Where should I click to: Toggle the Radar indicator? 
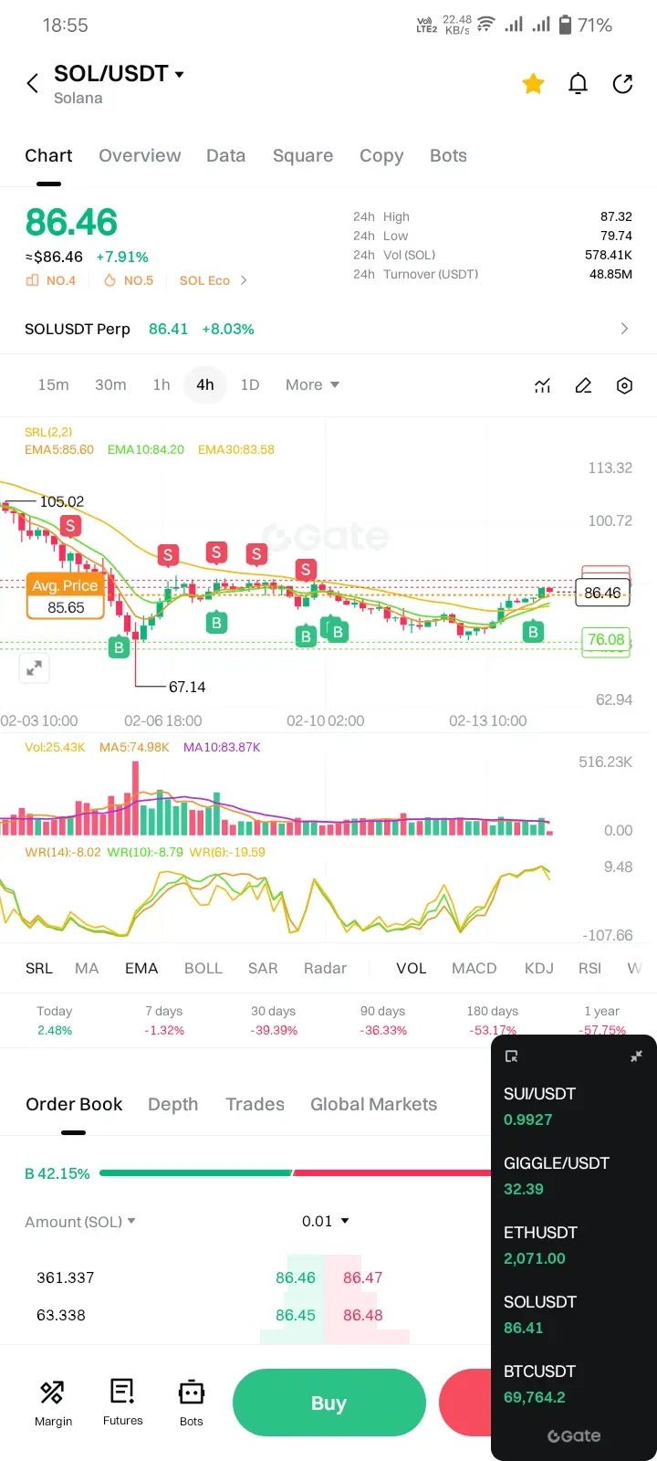click(x=326, y=968)
